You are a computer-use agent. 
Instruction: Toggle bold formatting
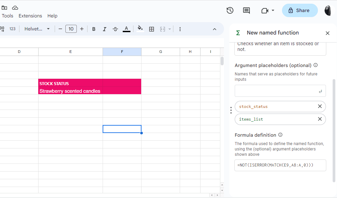[94, 29]
